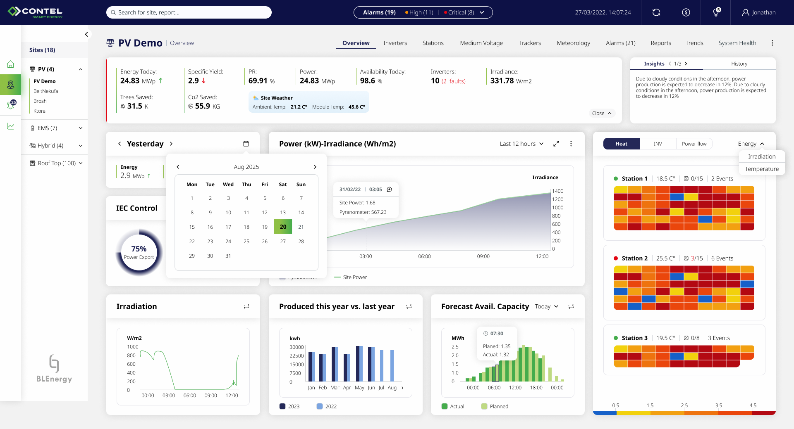Expand the Power-Irradiance chart to fullscreen

pos(556,144)
